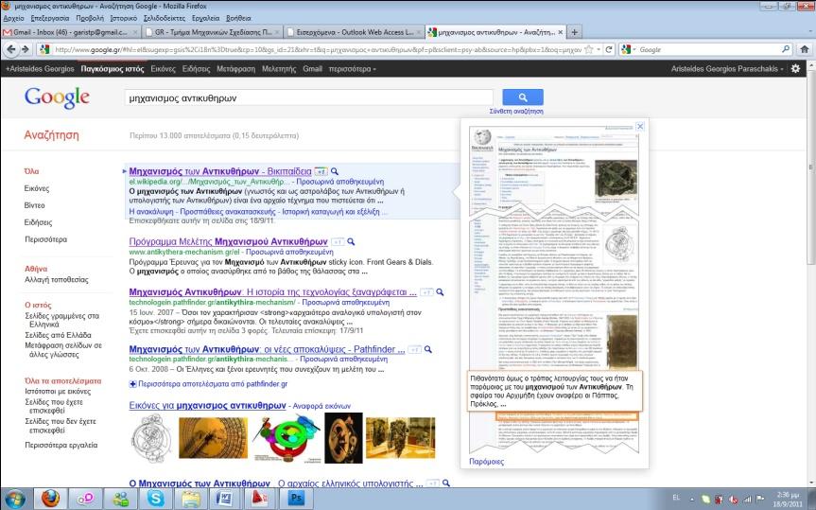Image resolution: width=816 pixels, height=510 pixels.
Task: Open Firefox from the taskbar
Action: click(x=50, y=499)
